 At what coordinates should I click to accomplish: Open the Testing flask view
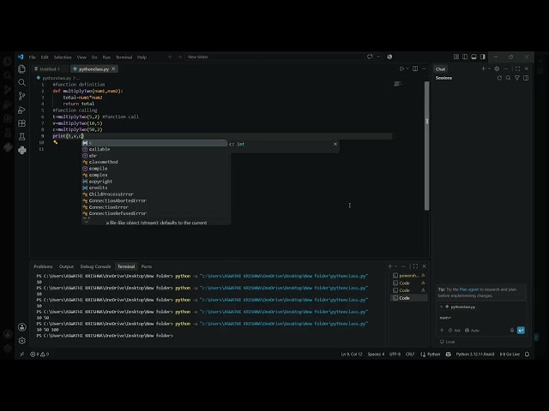click(x=21, y=137)
